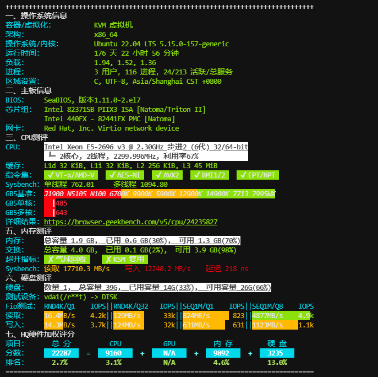Click the KSM 复用 overcommit badge
This screenshot has height=377, width=378.
[x=125, y=260]
